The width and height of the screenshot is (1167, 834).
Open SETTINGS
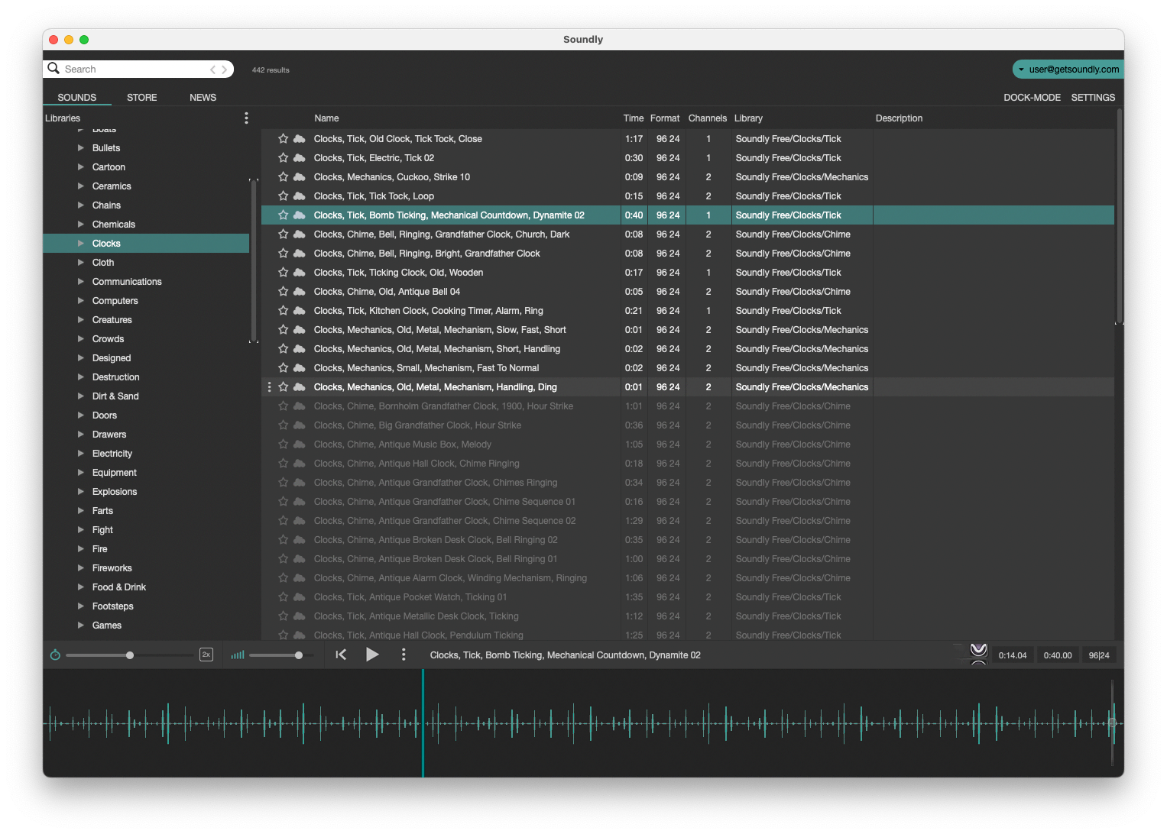tap(1093, 98)
